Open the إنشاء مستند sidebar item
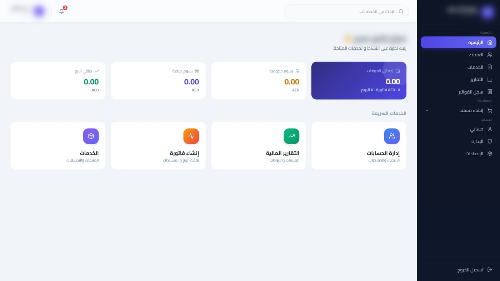Viewport: 500px width, 281px height. click(458, 110)
